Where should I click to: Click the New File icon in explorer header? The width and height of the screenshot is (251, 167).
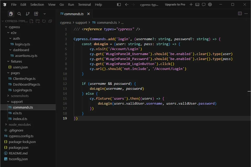click(32, 21)
